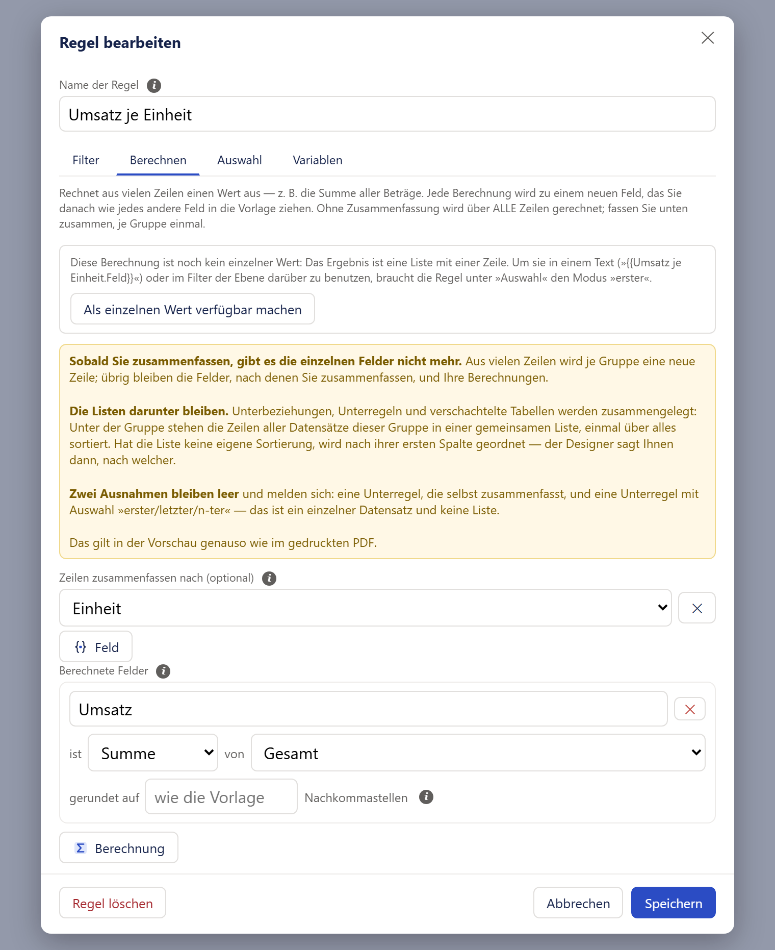Clear the Einheit grouping with blue X
This screenshot has height=950, width=775.
point(697,608)
